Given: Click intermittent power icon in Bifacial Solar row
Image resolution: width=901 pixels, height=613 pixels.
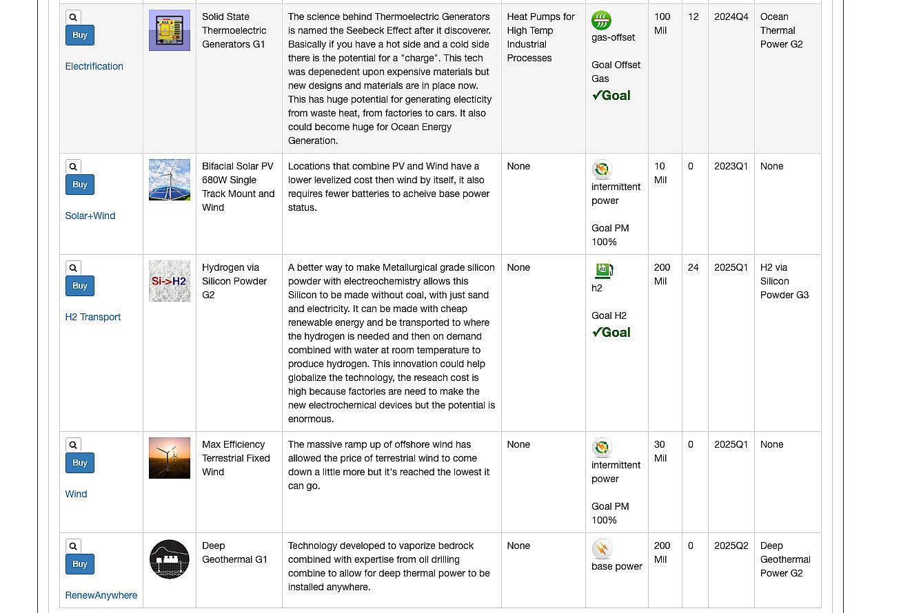Looking at the screenshot, I should pyautogui.click(x=602, y=169).
